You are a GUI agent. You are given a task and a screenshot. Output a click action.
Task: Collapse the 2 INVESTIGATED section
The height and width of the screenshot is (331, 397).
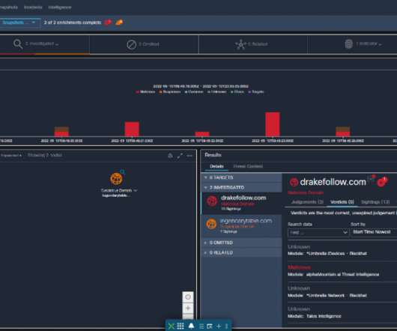(x=241, y=187)
